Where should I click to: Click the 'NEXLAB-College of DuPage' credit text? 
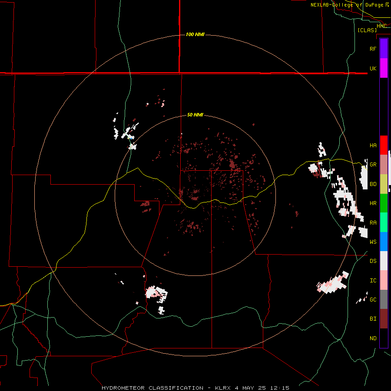pyautogui.click(x=347, y=5)
